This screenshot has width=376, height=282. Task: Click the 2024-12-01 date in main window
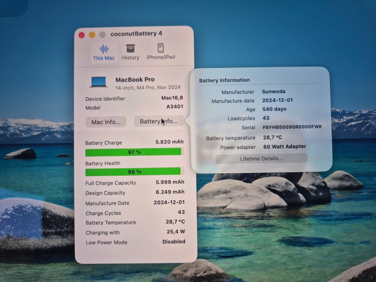[x=169, y=202]
